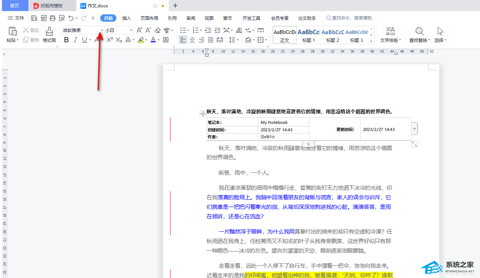Screen dimensions: 480x278
Task: Click the Print icon in quick access toolbar
Action: tap(53, 18)
